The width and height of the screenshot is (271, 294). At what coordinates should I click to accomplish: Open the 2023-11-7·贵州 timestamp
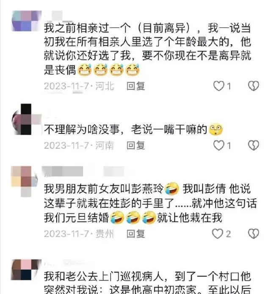tap(79, 234)
